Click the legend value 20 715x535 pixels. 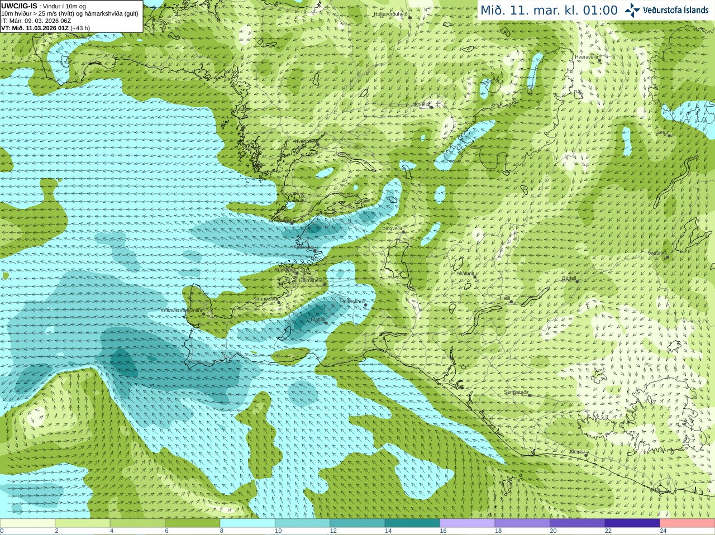tap(553, 531)
